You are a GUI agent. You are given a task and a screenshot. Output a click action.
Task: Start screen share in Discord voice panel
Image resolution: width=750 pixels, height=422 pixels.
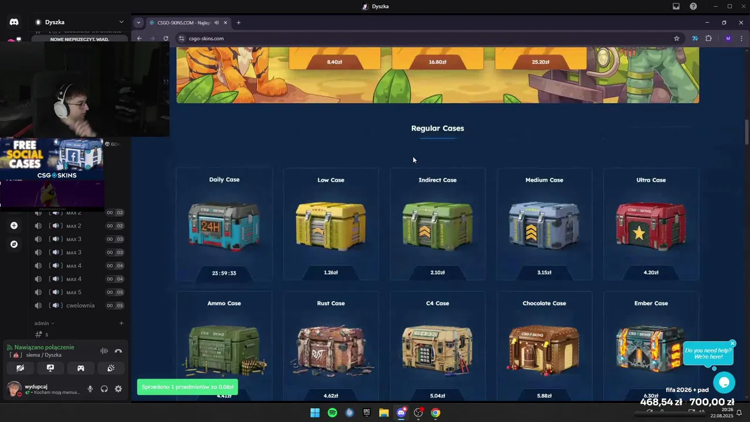pyautogui.click(x=50, y=368)
